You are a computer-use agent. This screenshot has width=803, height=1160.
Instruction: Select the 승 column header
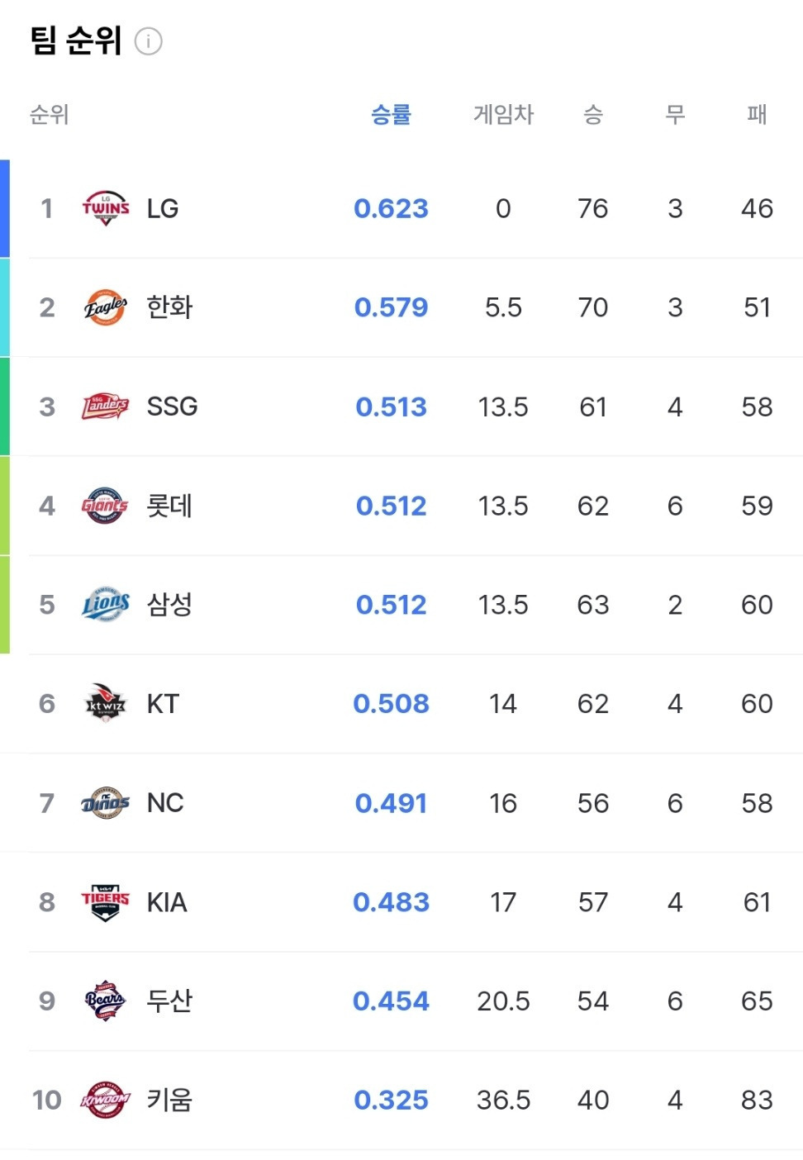[592, 114]
